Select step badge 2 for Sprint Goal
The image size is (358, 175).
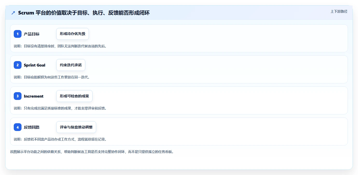(x=18, y=65)
